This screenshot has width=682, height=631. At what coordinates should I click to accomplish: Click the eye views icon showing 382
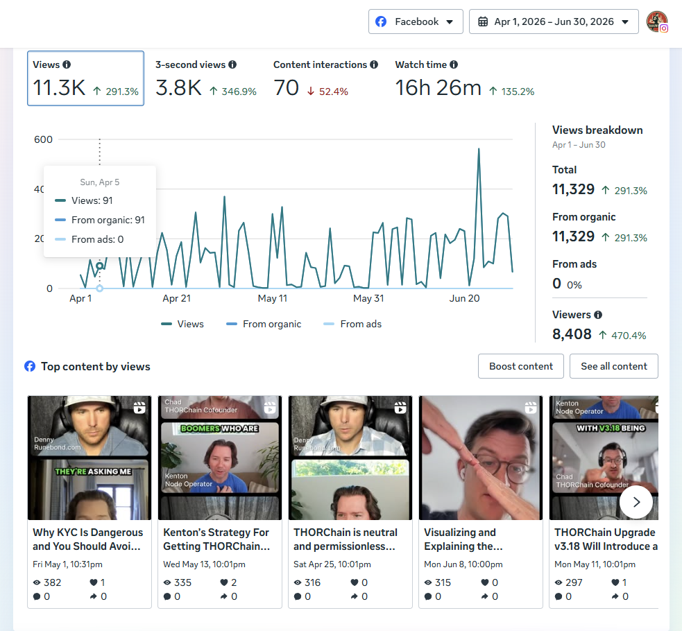click(37, 582)
